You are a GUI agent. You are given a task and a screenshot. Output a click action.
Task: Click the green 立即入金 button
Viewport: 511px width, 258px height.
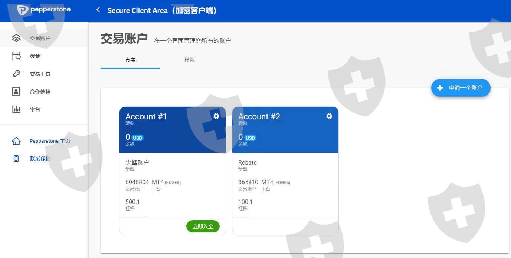[203, 226]
